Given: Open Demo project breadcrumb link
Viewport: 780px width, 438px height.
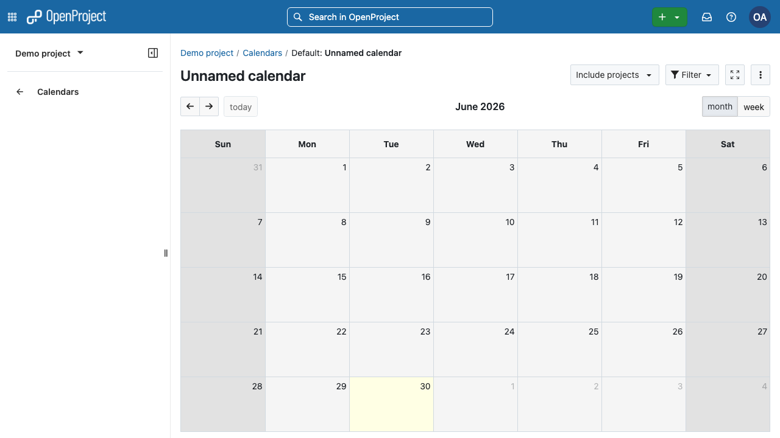Looking at the screenshot, I should click(x=207, y=53).
